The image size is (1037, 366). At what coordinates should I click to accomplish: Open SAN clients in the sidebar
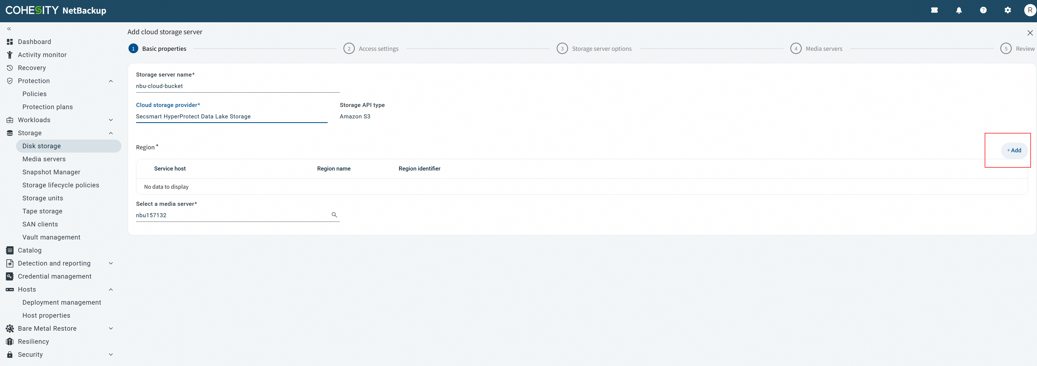40,225
